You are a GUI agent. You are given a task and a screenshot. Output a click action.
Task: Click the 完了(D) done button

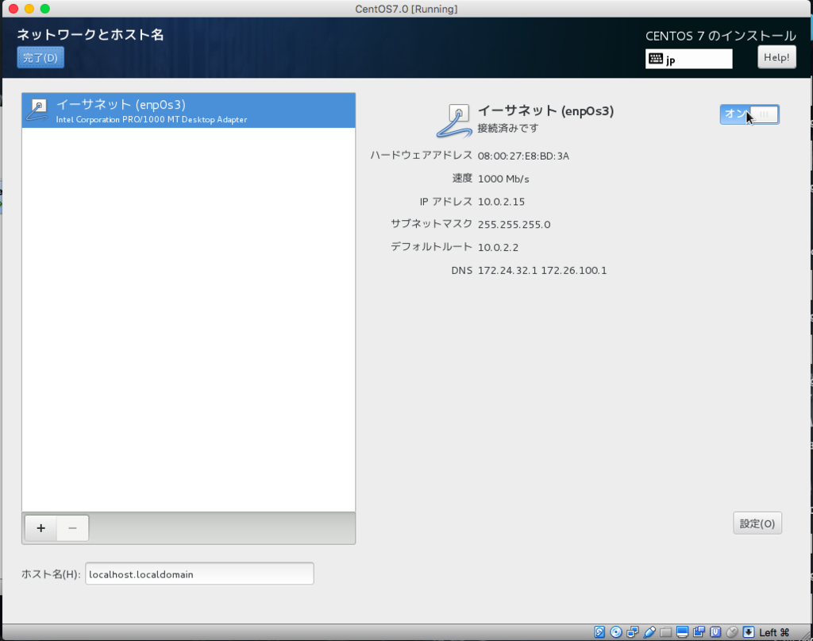click(40, 57)
